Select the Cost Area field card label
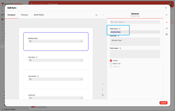The image size is (175, 111). pos(32,57)
